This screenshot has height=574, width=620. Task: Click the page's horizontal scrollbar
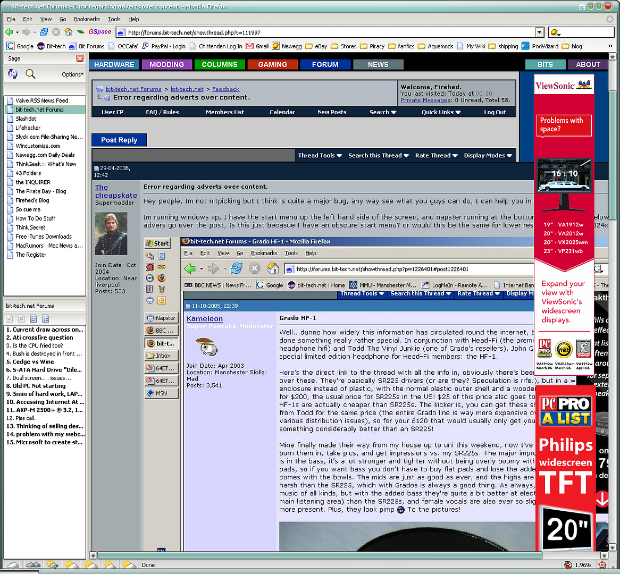pos(319,555)
